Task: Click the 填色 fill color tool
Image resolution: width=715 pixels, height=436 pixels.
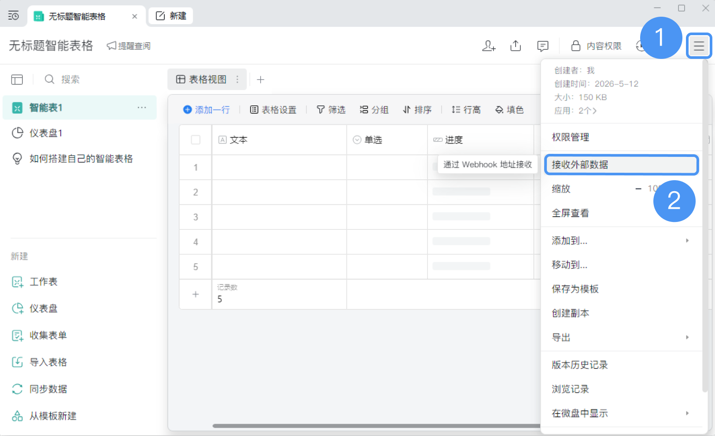Action: [x=509, y=110]
